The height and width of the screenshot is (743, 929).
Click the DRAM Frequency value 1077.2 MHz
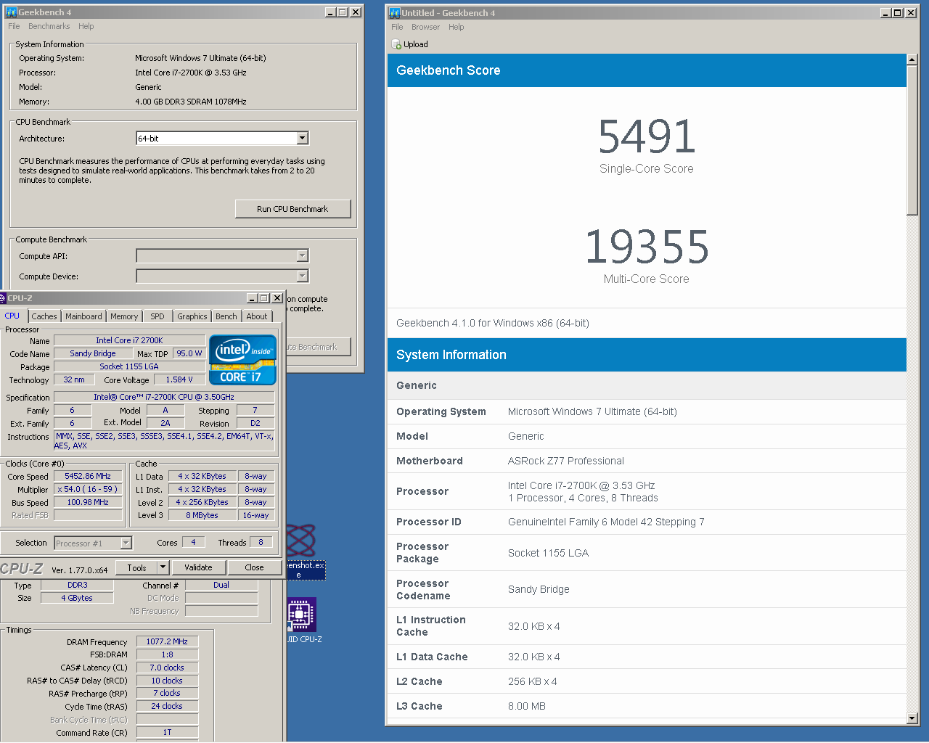point(167,641)
